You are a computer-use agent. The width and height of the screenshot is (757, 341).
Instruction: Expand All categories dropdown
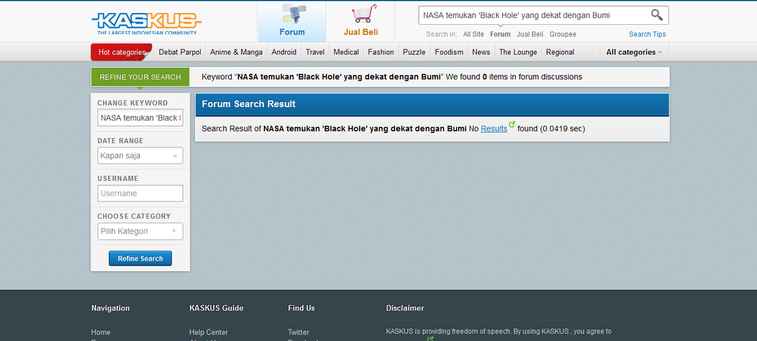tap(634, 52)
